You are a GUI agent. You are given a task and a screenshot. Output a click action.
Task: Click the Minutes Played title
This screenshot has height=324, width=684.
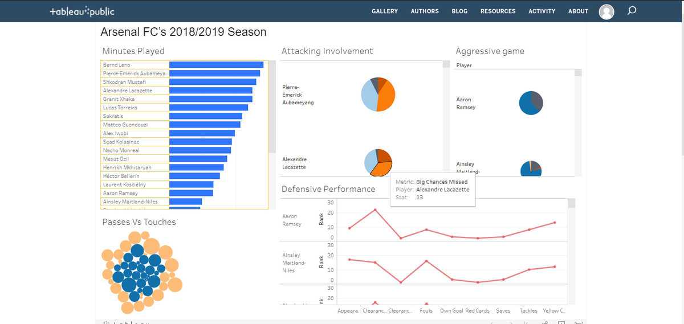tap(133, 51)
